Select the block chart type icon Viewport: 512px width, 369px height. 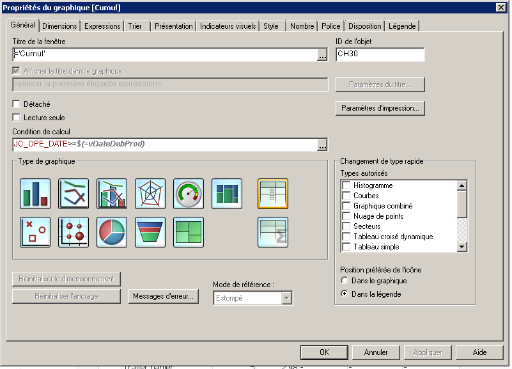coord(189,232)
